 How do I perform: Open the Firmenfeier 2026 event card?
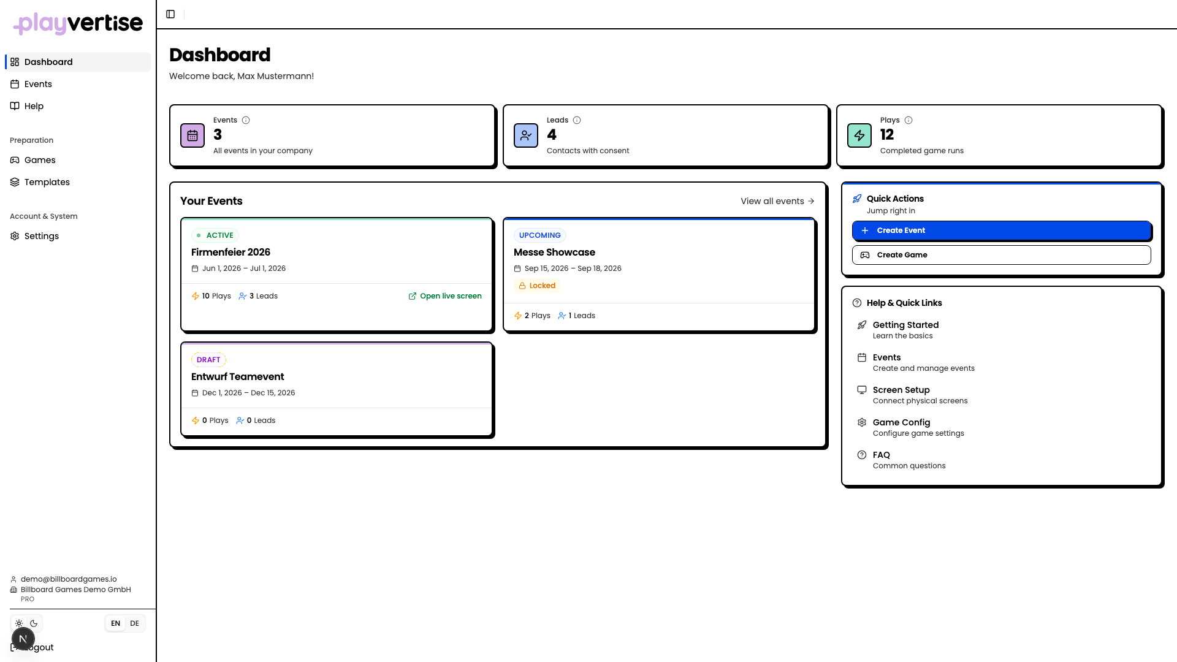pos(337,274)
